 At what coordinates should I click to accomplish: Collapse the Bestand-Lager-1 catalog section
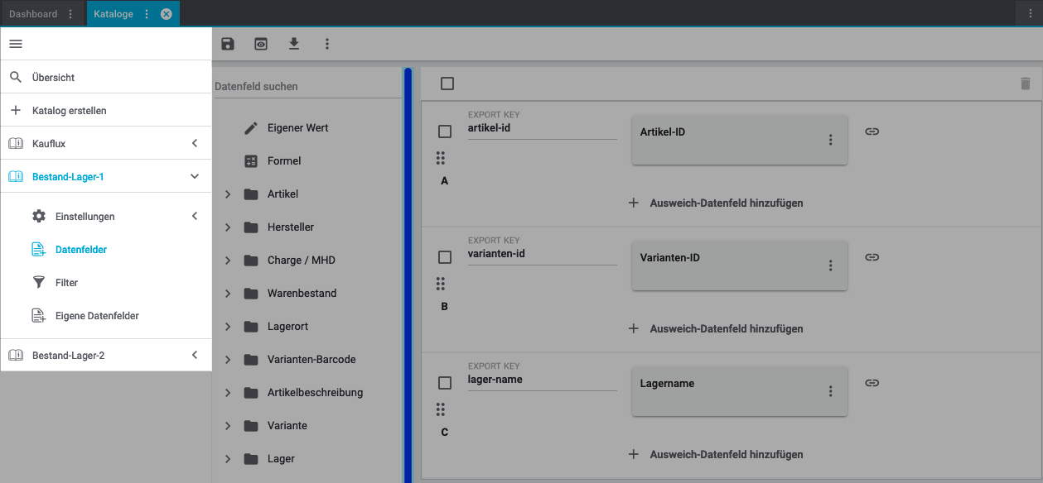pyautogui.click(x=195, y=176)
